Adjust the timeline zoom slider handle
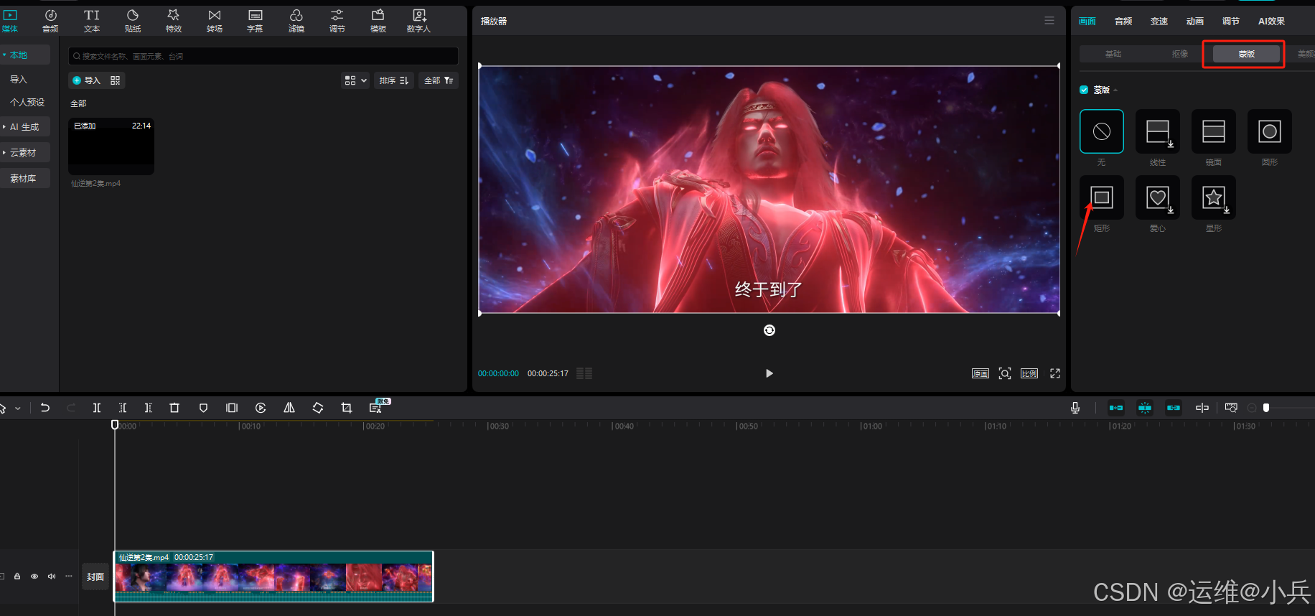This screenshot has width=1315, height=616. (x=1266, y=408)
